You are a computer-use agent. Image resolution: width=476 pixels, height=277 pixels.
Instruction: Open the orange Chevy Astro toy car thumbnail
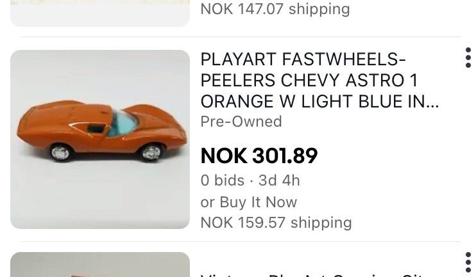[100, 139]
